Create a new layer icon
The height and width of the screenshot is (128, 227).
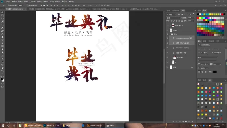pos(189,122)
